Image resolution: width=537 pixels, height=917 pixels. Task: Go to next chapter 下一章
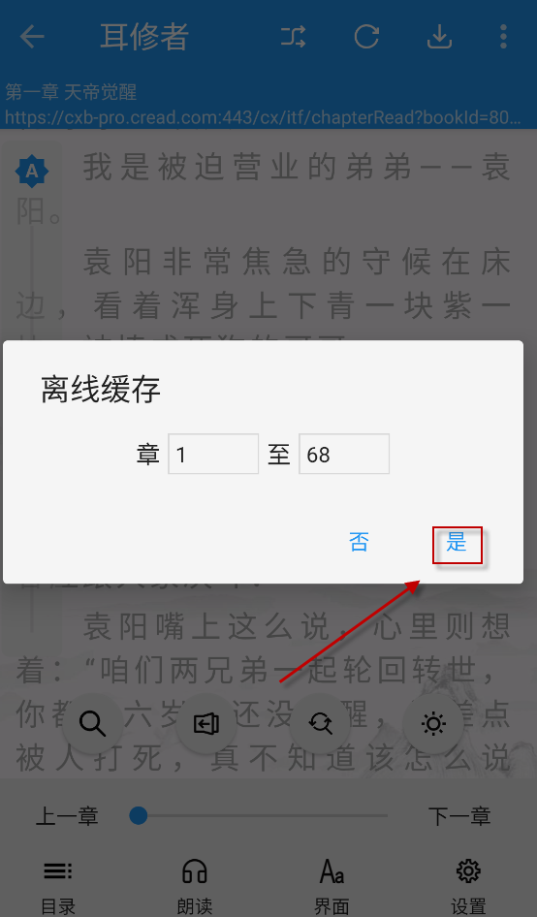[459, 816]
